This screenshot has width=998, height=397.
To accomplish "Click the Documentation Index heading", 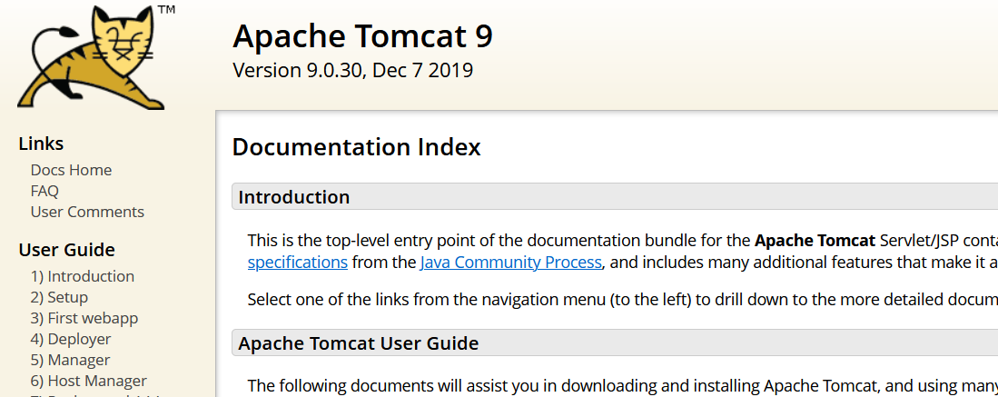I will 356,147.
